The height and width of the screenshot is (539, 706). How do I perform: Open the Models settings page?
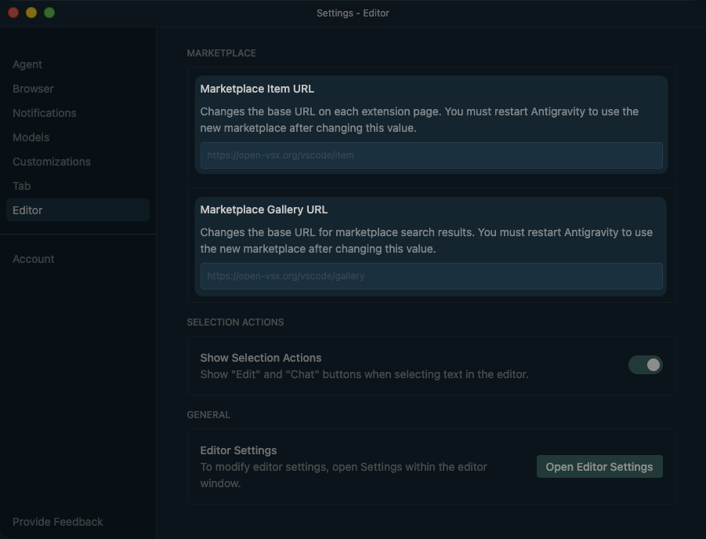pos(31,137)
